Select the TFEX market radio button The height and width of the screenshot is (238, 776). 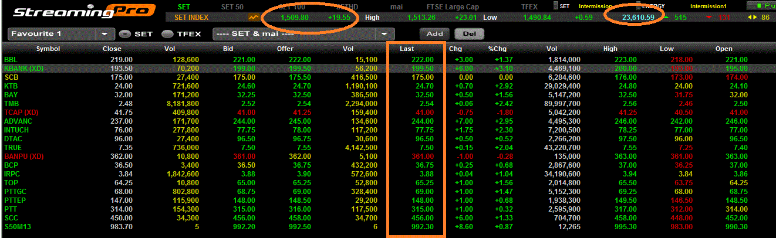(x=167, y=34)
